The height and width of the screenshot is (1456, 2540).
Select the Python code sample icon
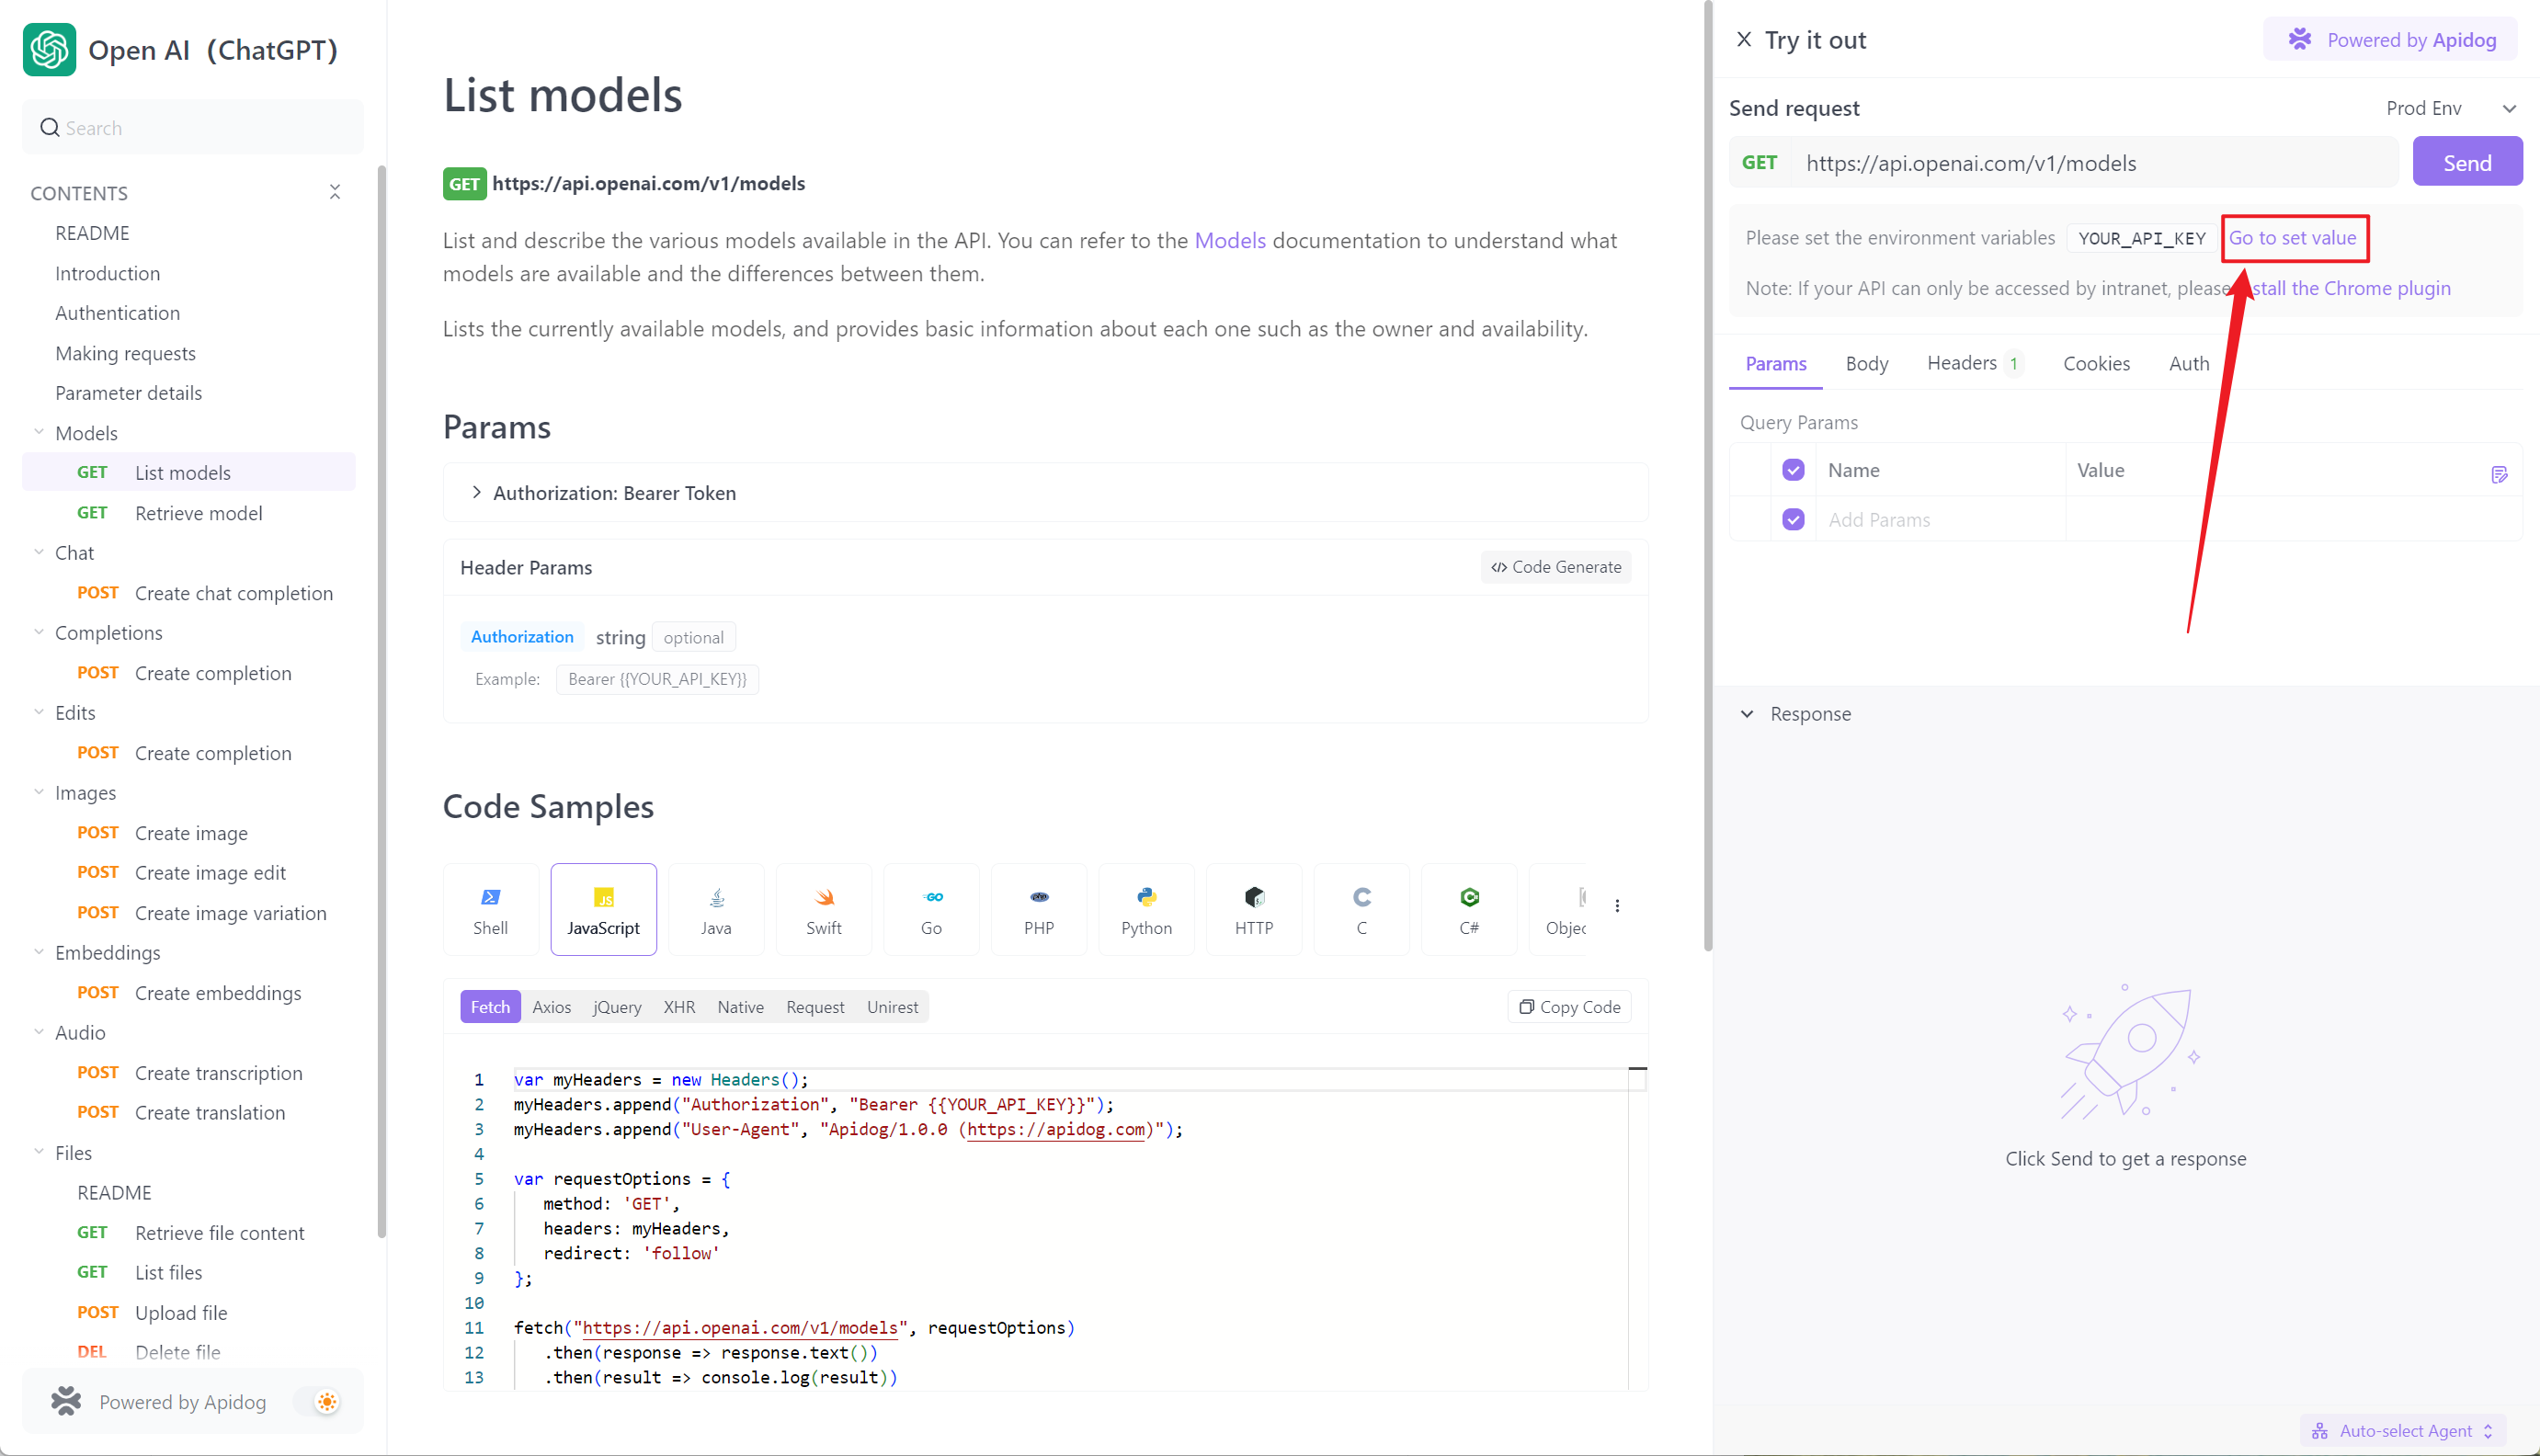click(1146, 908)
